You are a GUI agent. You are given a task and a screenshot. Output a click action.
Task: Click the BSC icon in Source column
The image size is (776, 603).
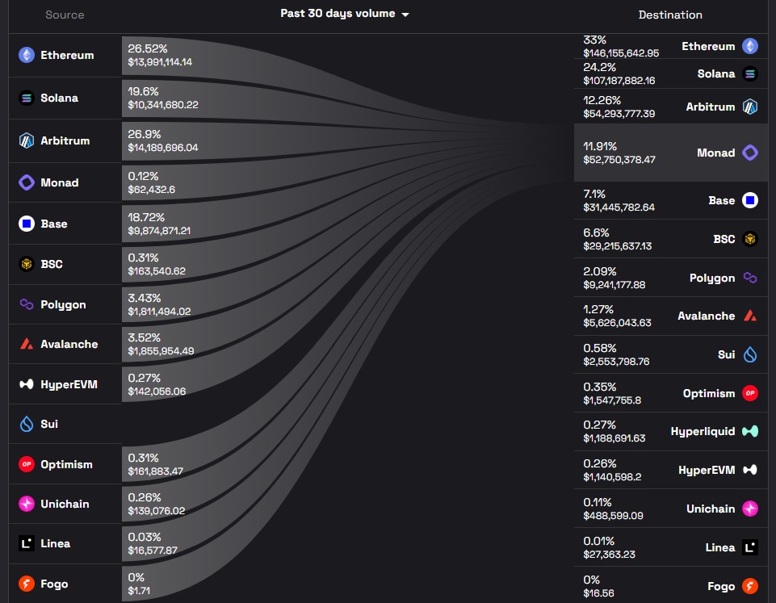[x=26, y=264]
